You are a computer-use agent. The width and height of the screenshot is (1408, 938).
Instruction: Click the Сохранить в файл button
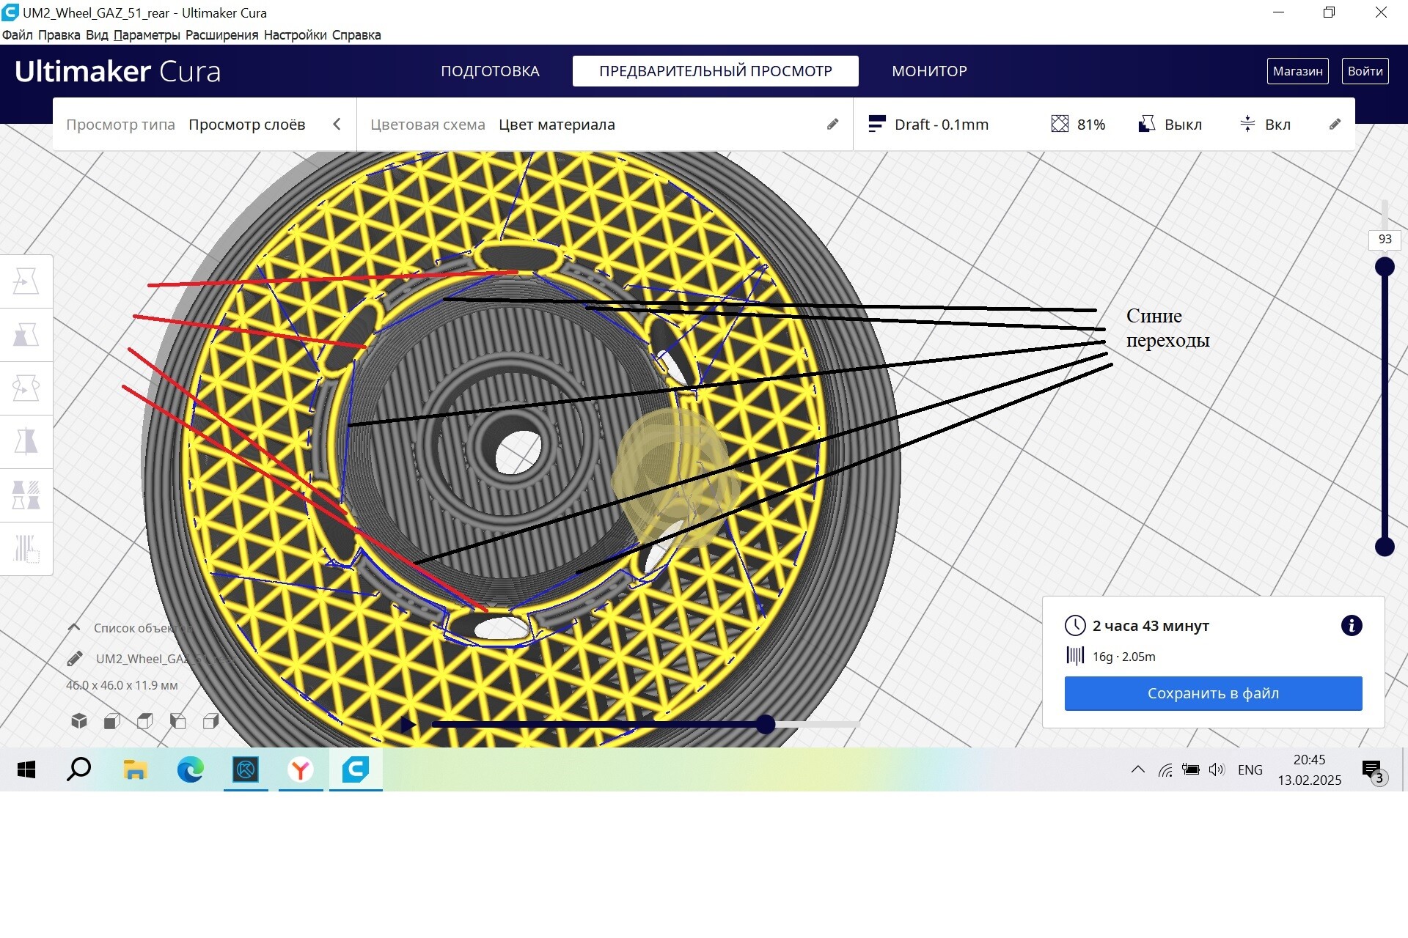(x=1214, y=693)
